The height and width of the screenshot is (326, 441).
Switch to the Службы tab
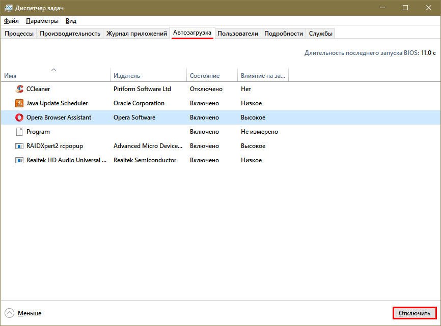pos(321,34)
